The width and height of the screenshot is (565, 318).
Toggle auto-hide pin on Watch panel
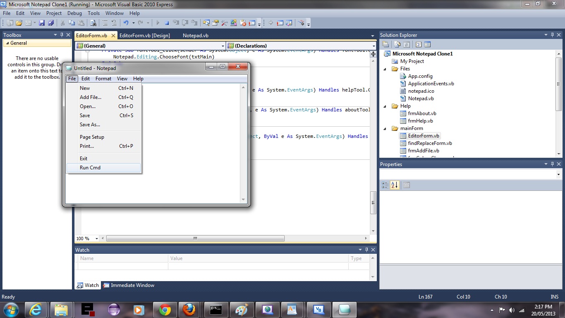pyautogui.click(x=366, y=250)
